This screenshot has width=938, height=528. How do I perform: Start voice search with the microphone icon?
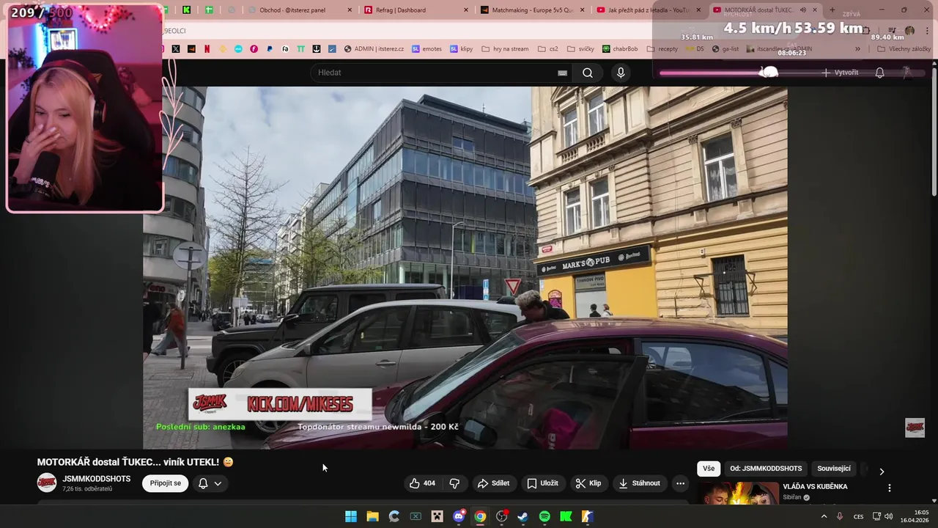click(621, 73)
